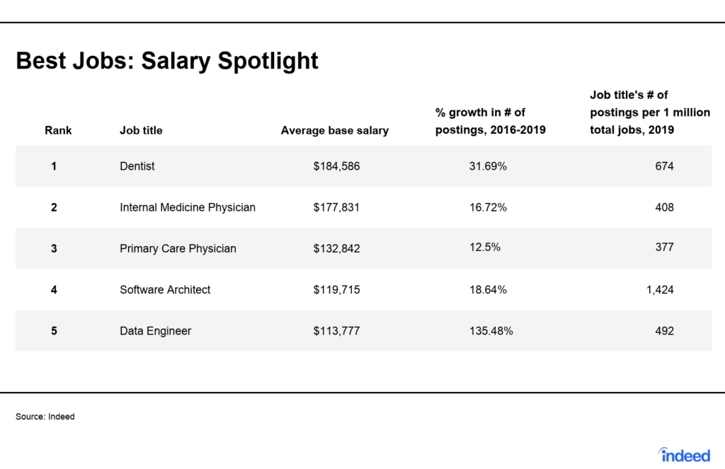The height and width of the screenshot is (469, 725).
Task: Click the $184,586 salary value
Action: point(336,166)
